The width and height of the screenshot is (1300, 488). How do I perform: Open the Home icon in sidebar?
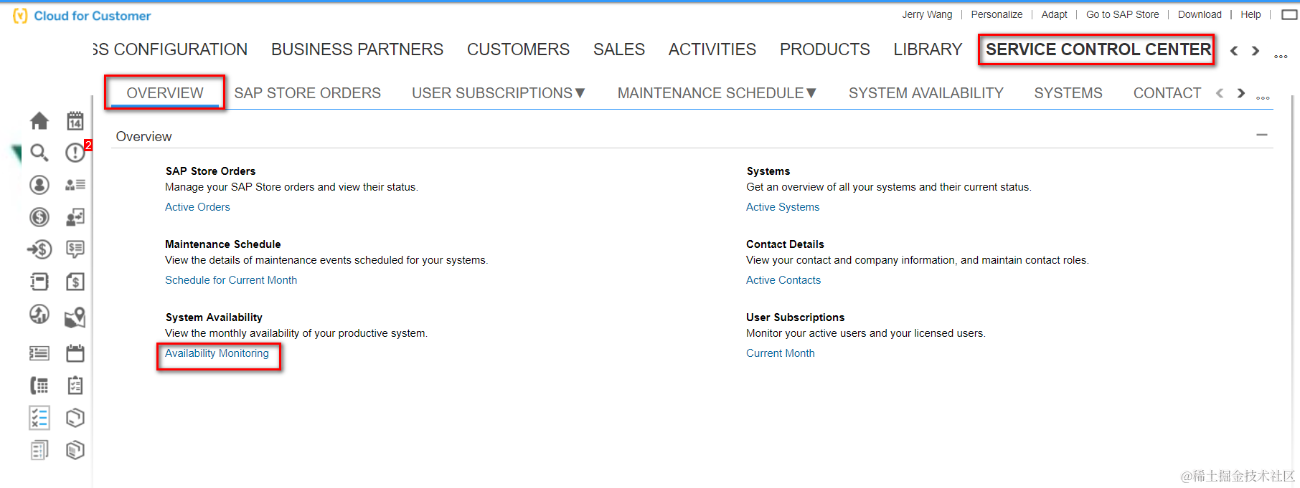tap(39, 120)
